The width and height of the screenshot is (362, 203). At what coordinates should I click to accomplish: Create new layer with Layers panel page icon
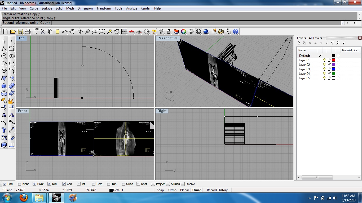(299, 43)
